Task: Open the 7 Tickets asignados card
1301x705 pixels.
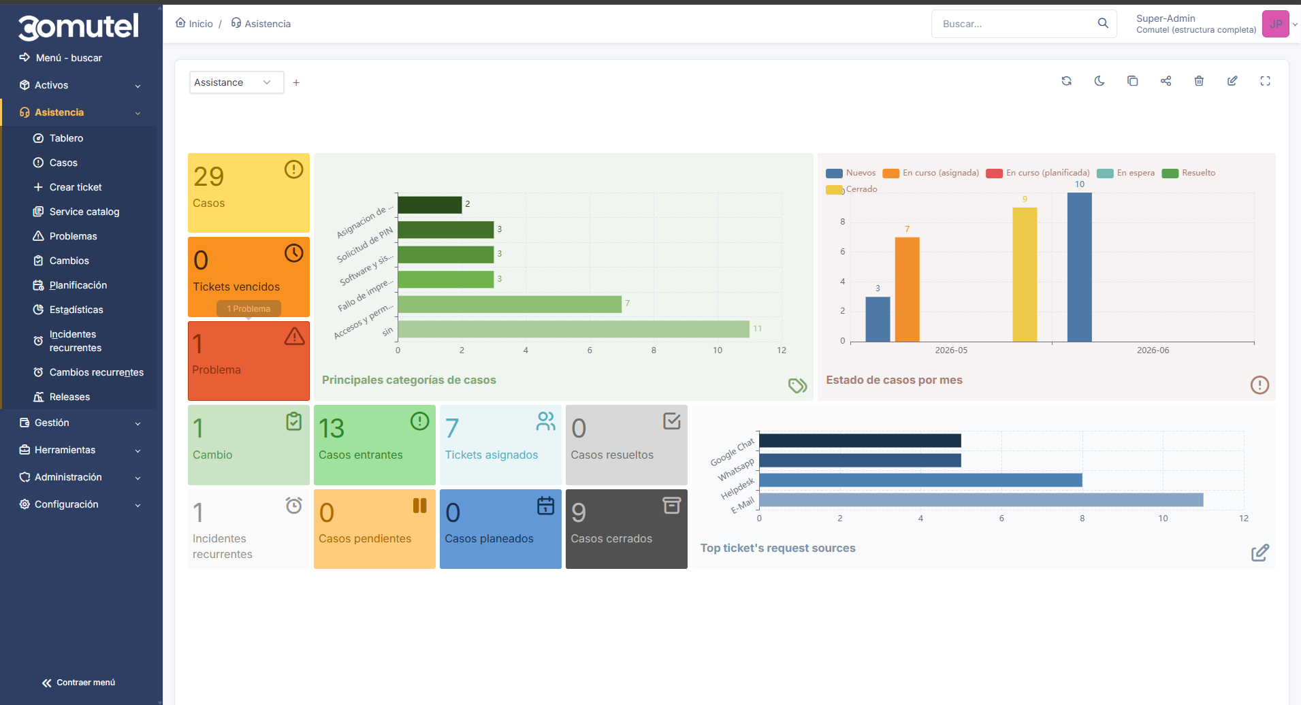Action: click(x=500, y=445)
